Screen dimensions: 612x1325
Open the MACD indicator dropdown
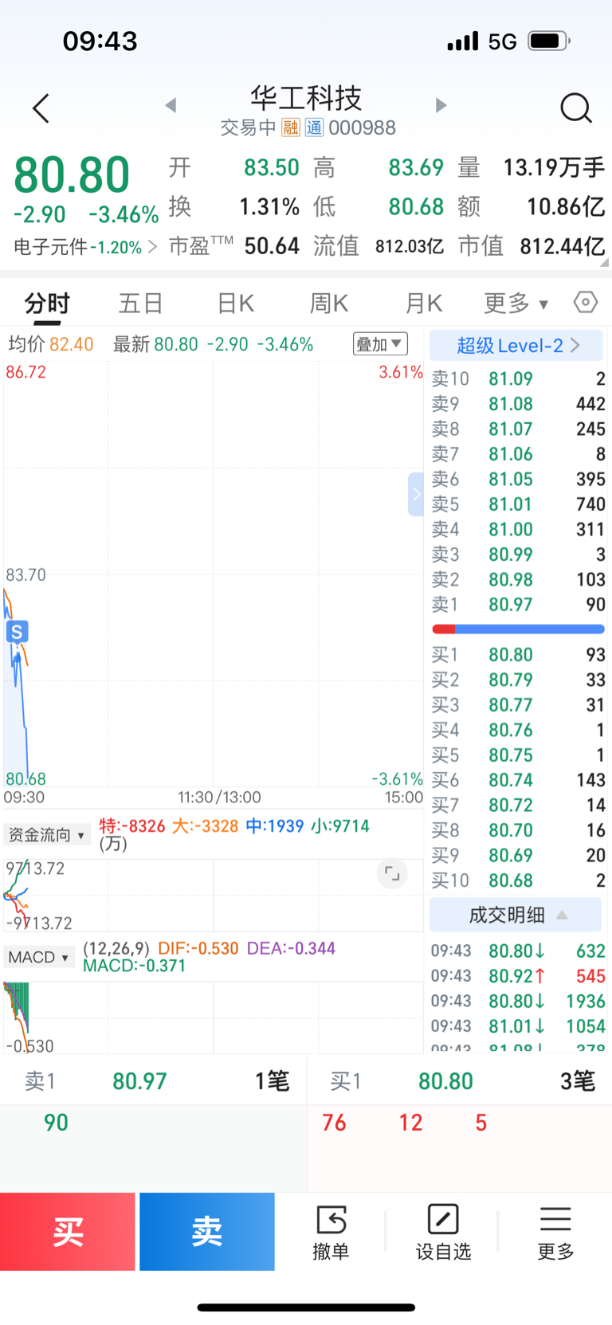coord(38,957)
